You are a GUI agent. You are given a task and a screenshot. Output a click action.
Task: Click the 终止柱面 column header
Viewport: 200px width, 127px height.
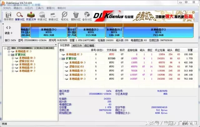[160, 50]
